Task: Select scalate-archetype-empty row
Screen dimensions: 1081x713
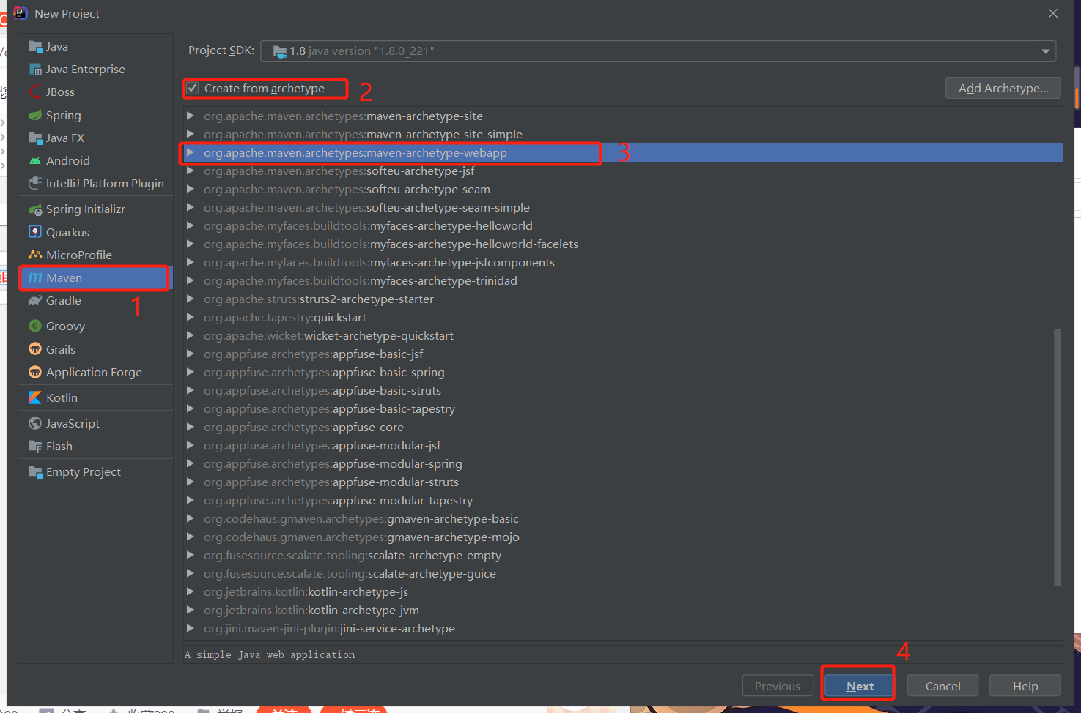Action: pyautogui.click(x=623, y=555)
